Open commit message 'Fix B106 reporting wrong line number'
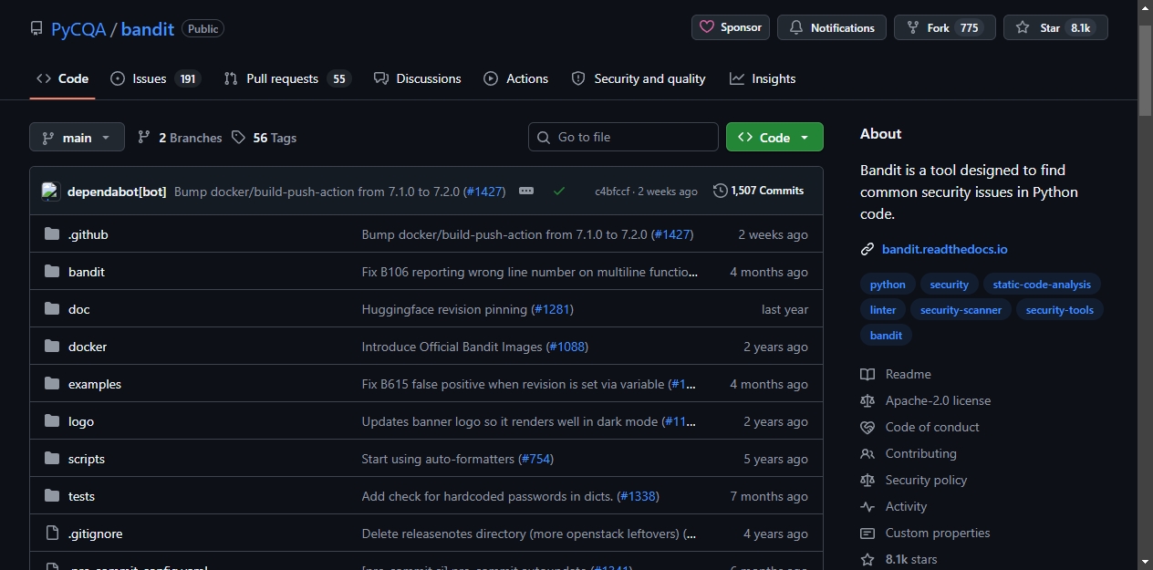1153x570 pixels. coord(530,272)
